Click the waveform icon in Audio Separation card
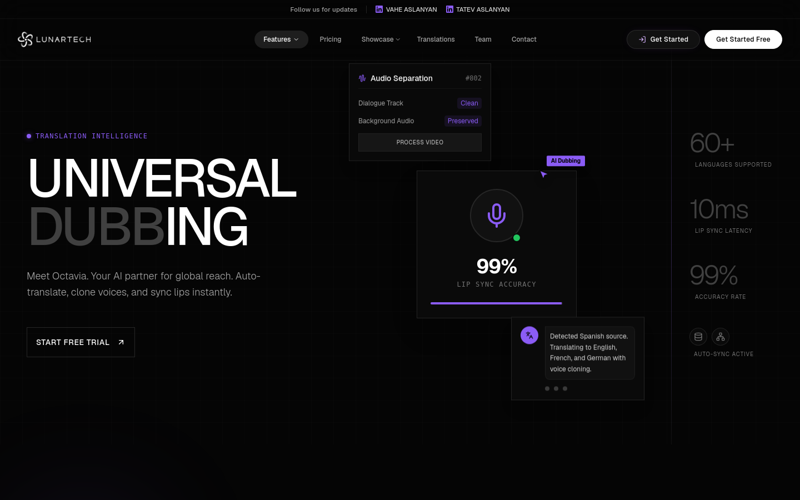Screen dimensions: 800x500 click(x=362, y=78)
